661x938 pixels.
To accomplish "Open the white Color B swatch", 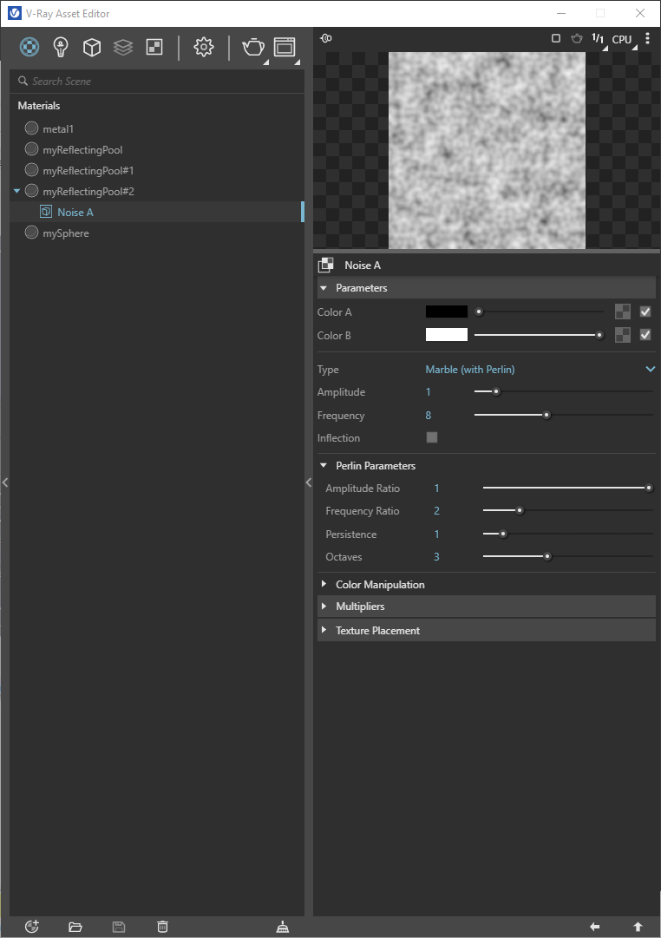I will click(446, 335).
